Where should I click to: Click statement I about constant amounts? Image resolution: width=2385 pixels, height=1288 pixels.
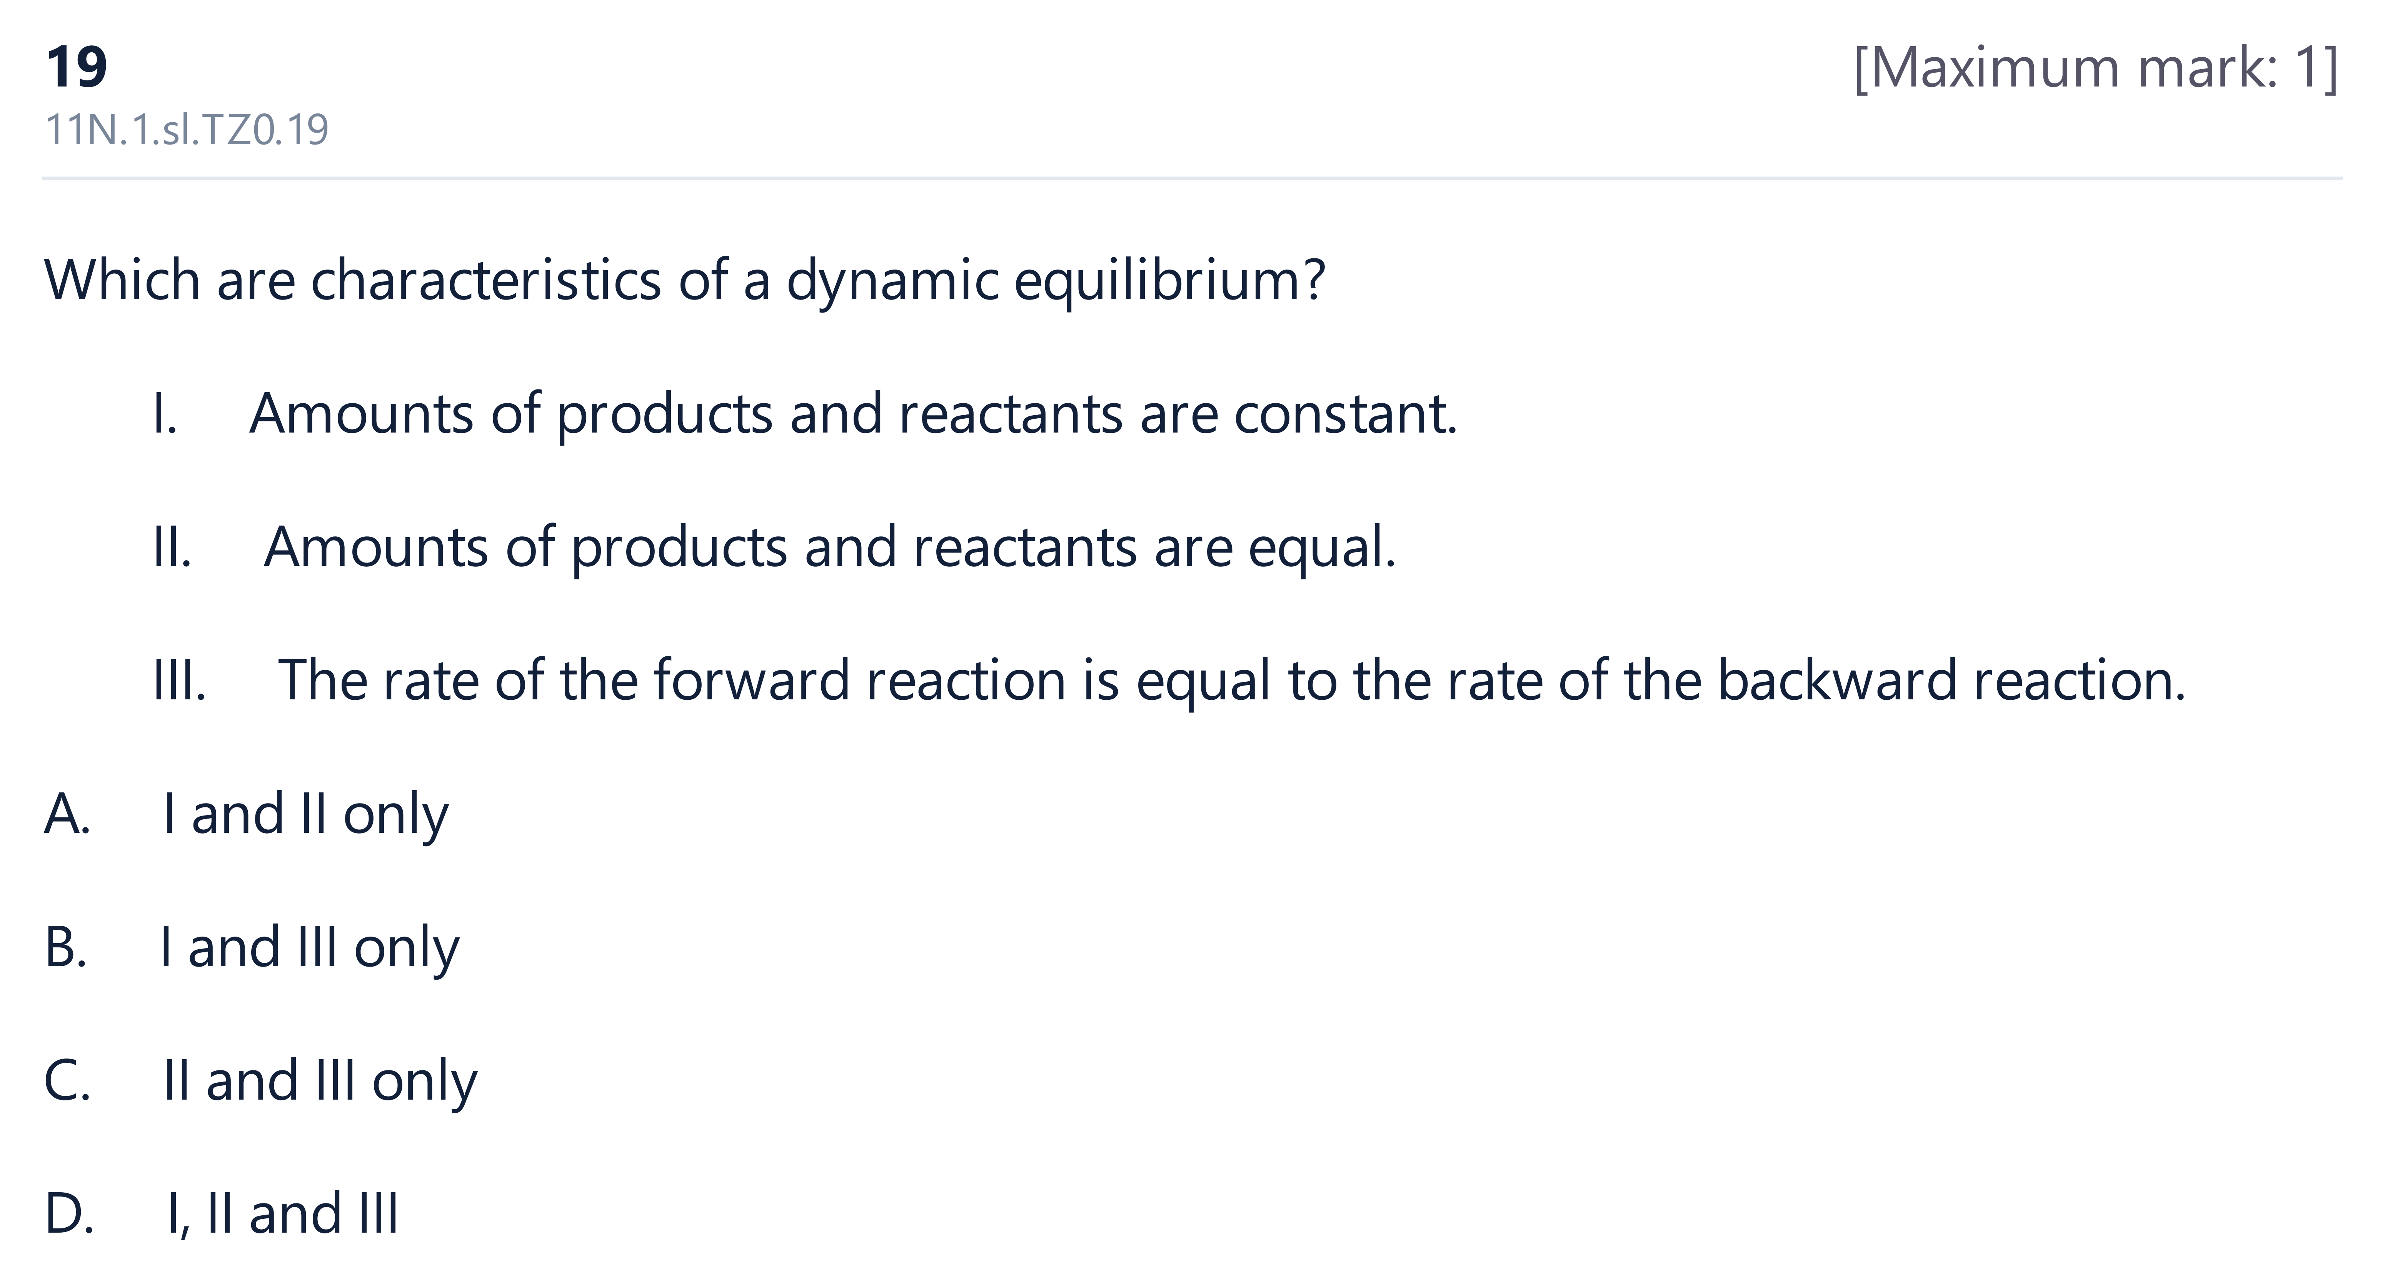point(853,414)
